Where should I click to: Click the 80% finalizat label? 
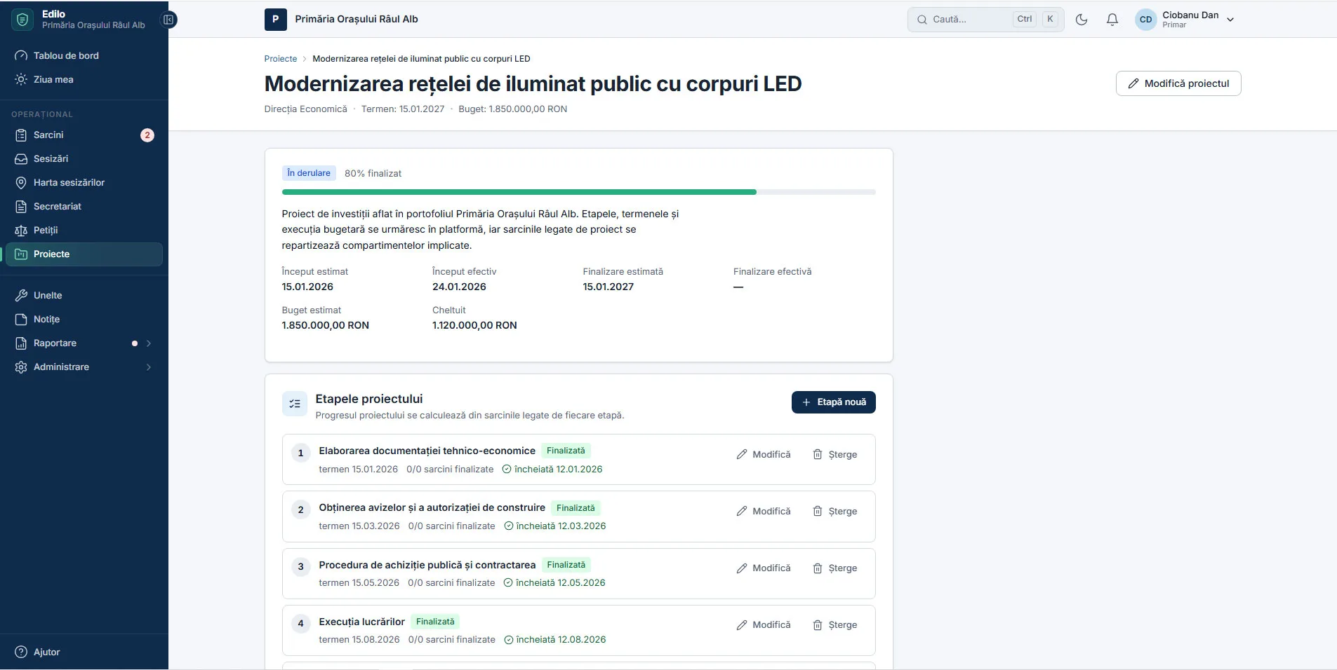(373, 173)
